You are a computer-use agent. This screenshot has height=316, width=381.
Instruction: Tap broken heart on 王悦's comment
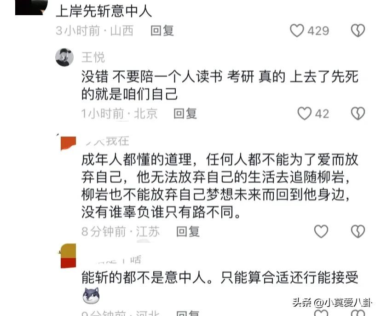click(x=358, y=114)
